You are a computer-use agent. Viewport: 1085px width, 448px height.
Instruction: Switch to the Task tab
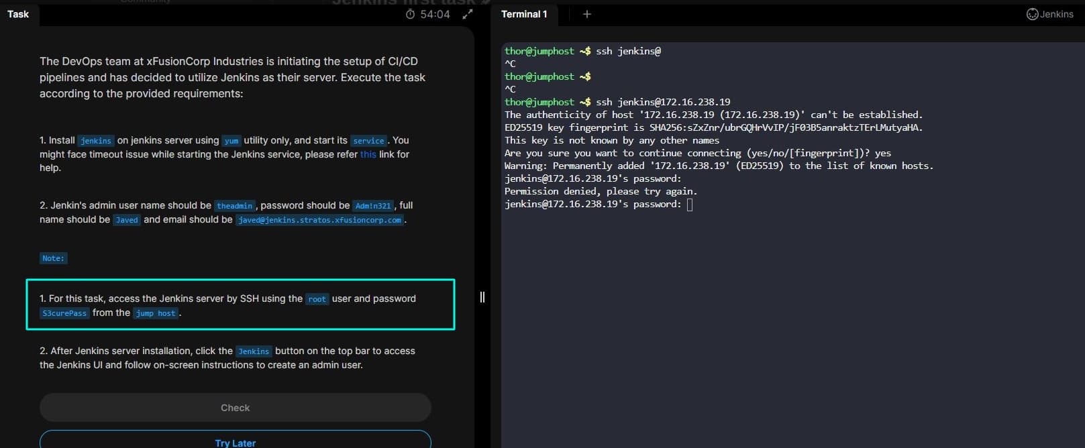[x=18, y=14]
